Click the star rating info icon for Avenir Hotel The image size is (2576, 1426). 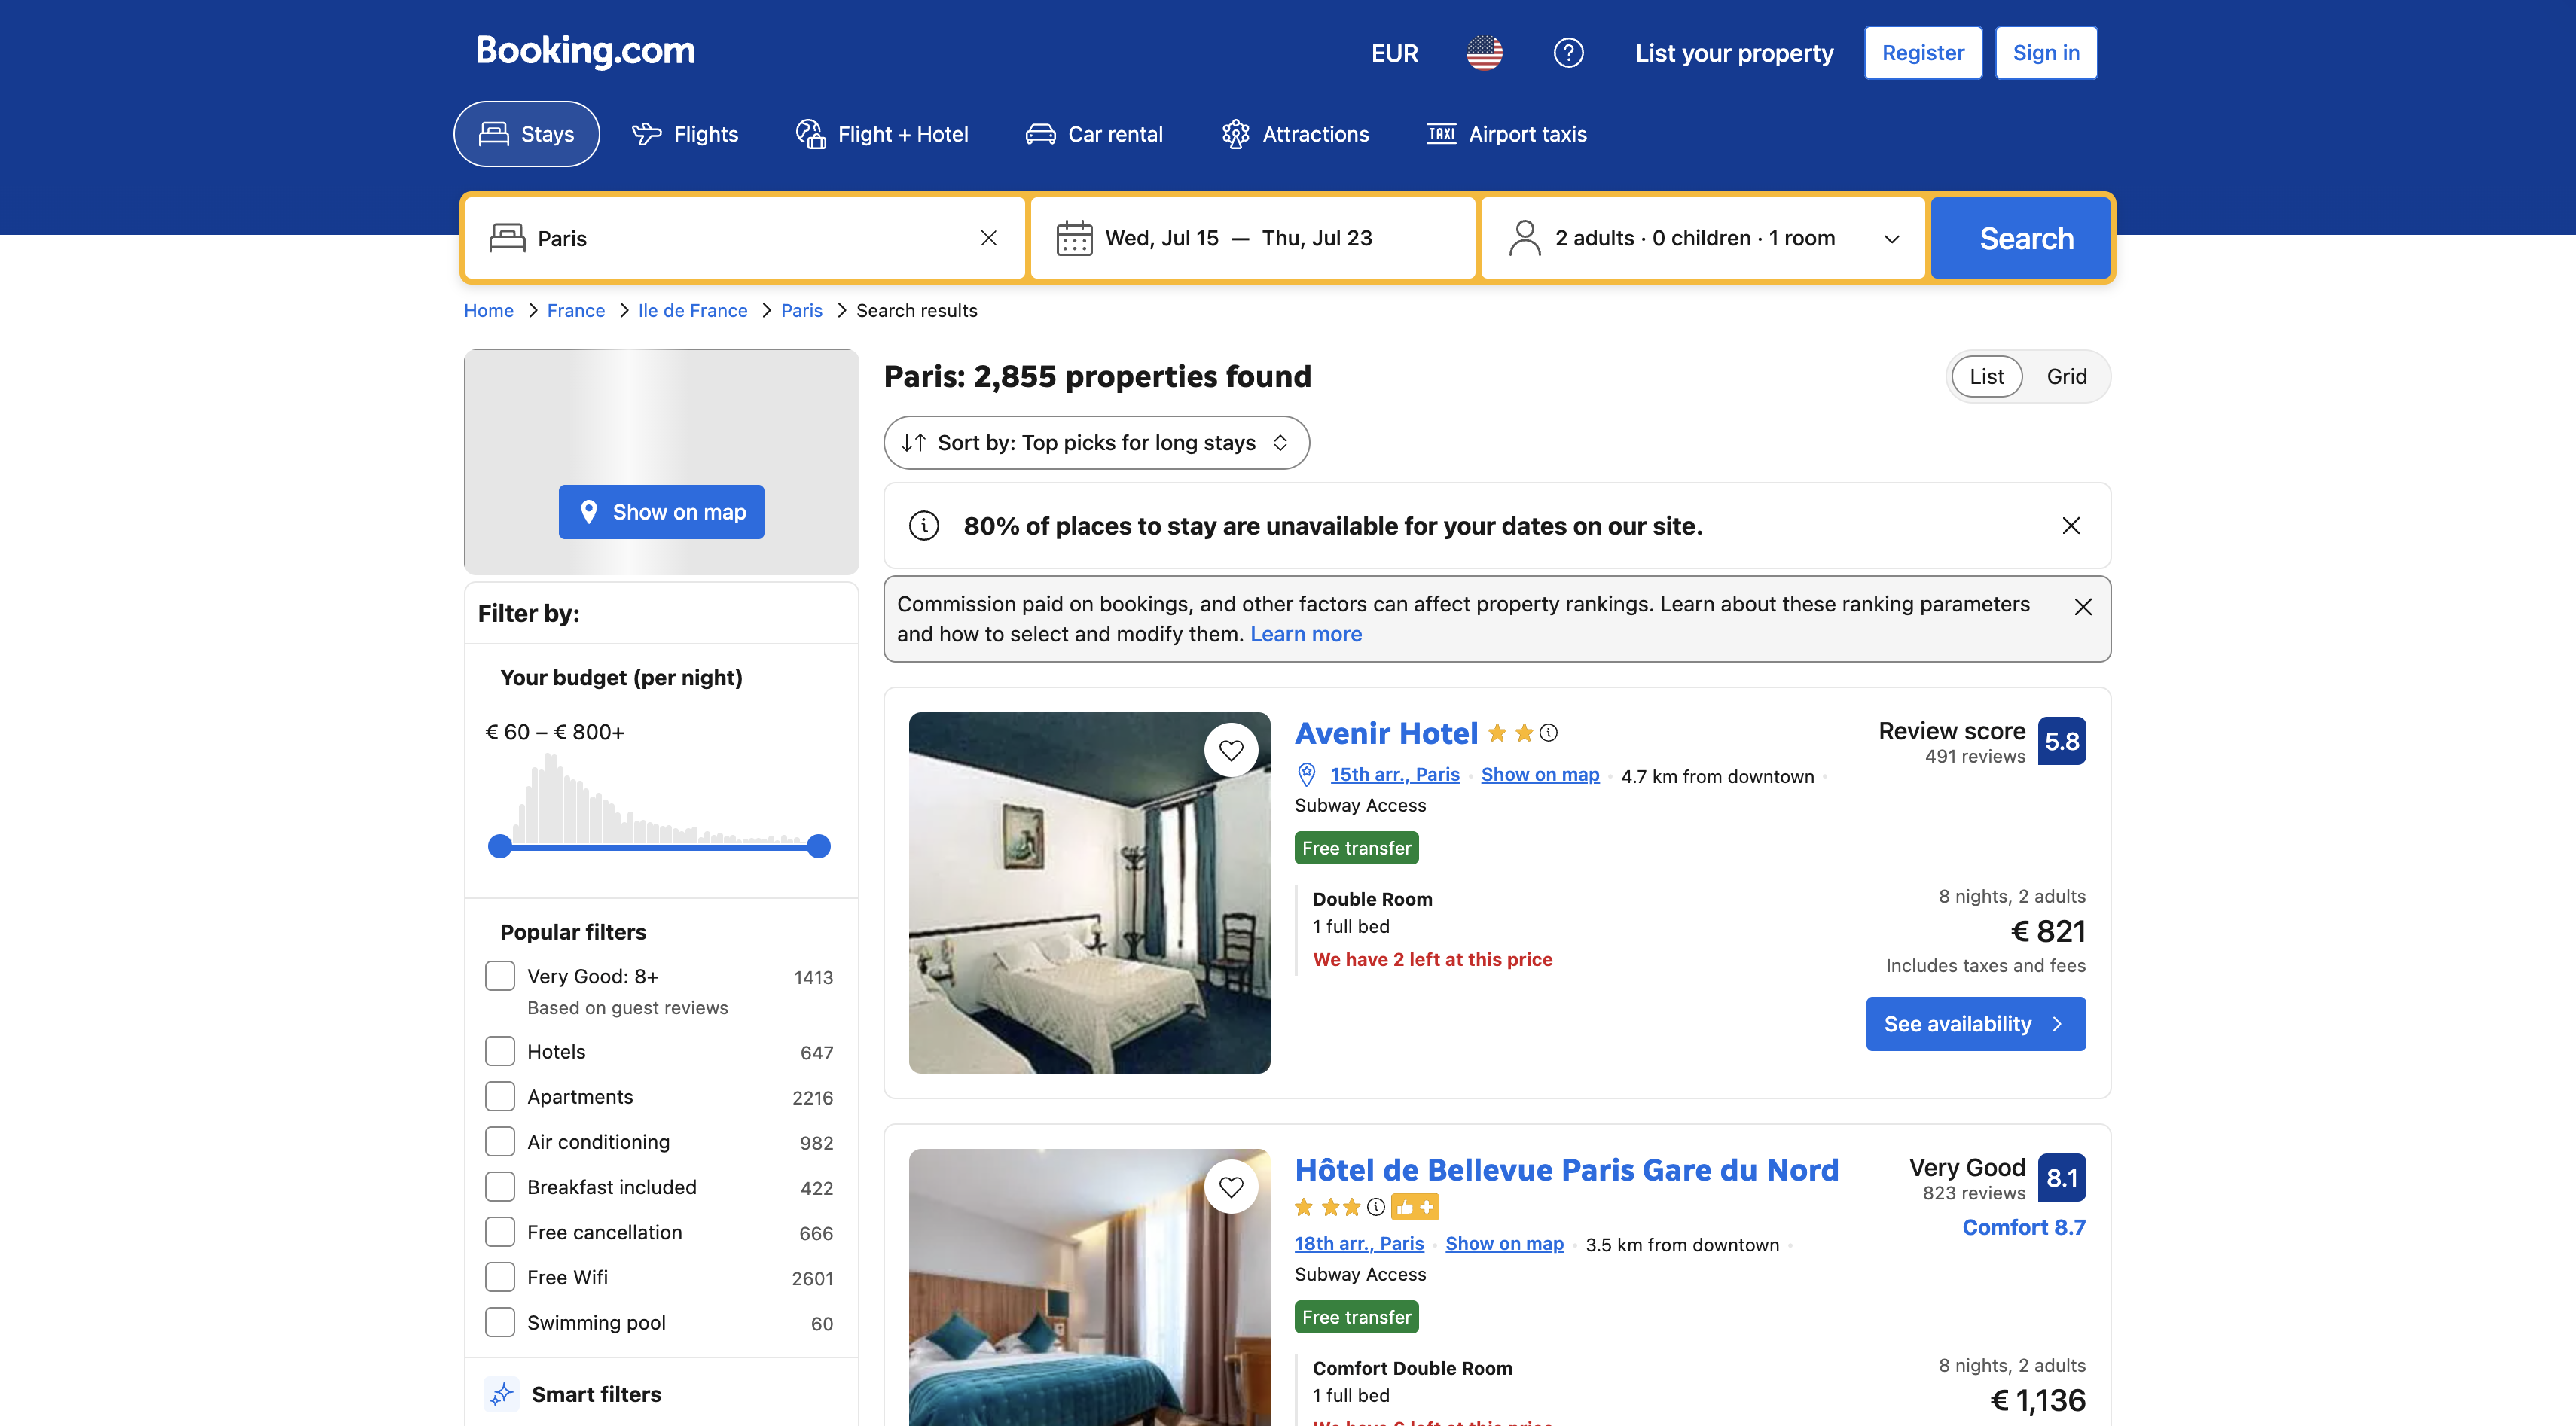1548,733
